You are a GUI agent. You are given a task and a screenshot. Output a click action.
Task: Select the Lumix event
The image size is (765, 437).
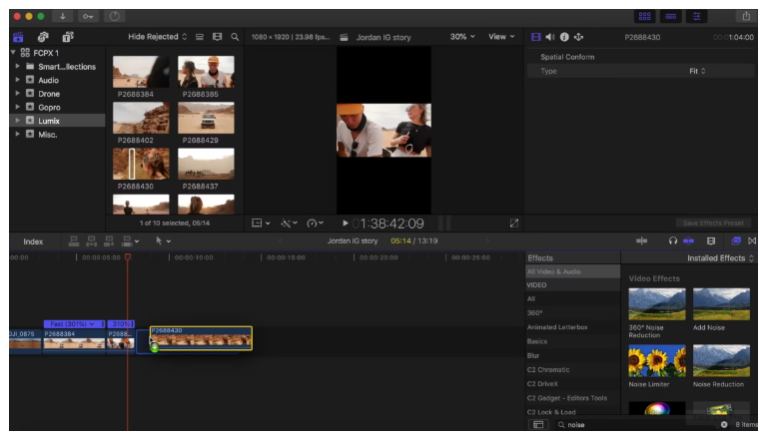(x=57, y=121)
